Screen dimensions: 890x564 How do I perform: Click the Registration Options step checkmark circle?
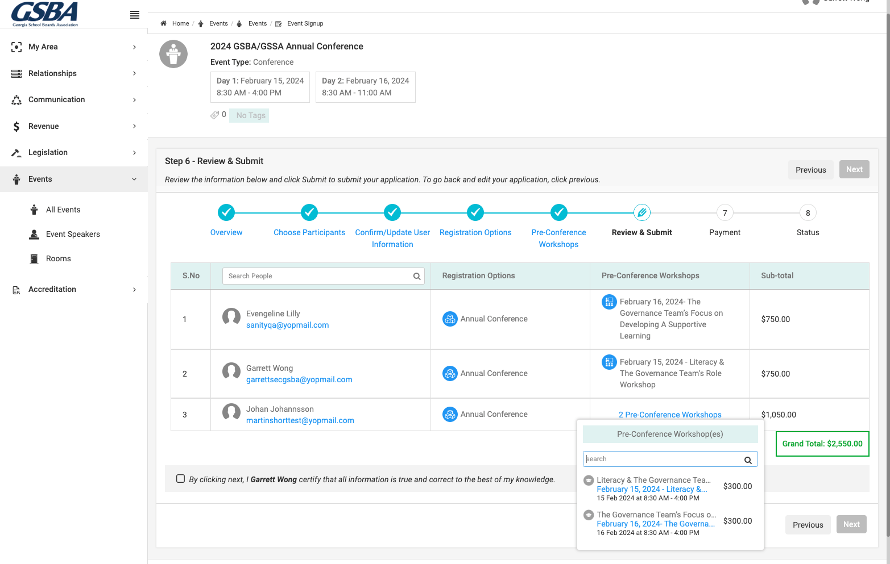coord(475,212)
